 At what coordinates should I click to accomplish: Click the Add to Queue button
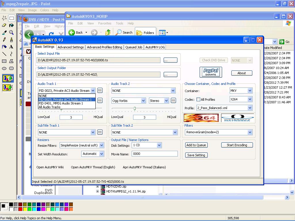click(x=196, y=145)
